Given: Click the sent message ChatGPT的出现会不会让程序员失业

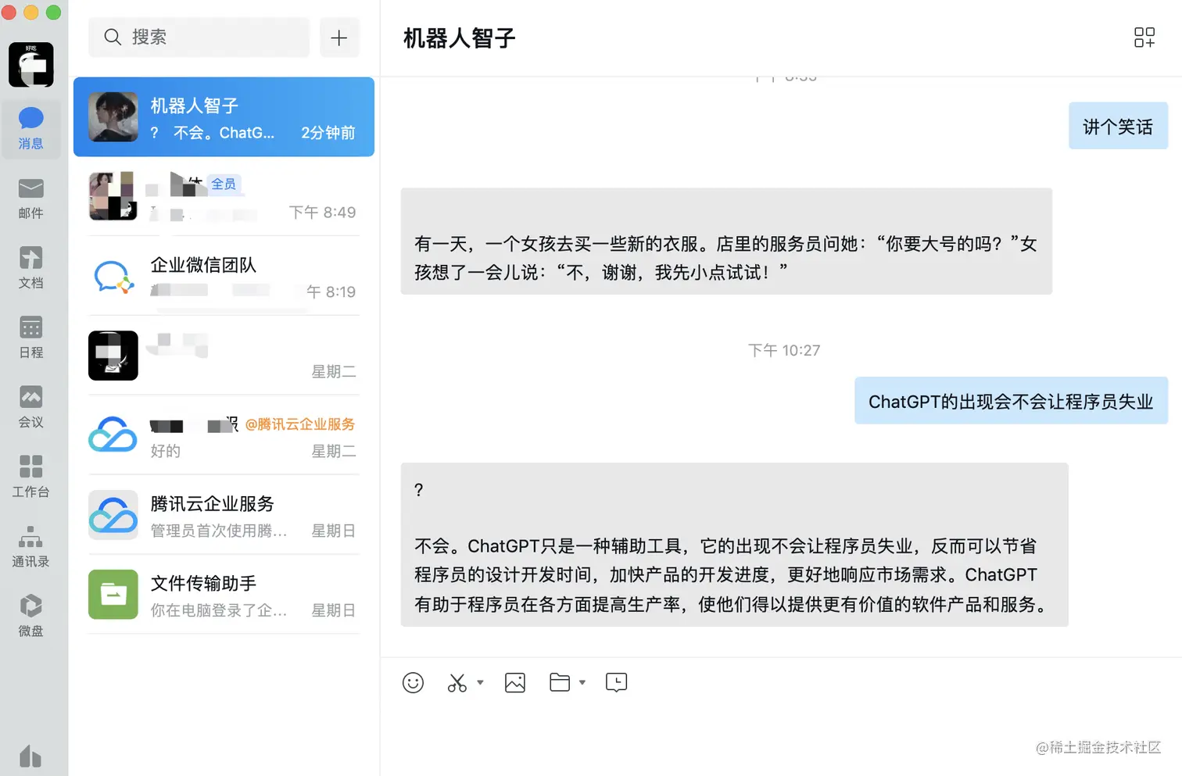Looking at the screenshot, I should pyautogui.click(x=1011, y=401).
